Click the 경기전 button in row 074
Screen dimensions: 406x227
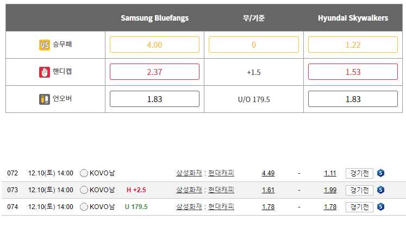click(359, 207)
